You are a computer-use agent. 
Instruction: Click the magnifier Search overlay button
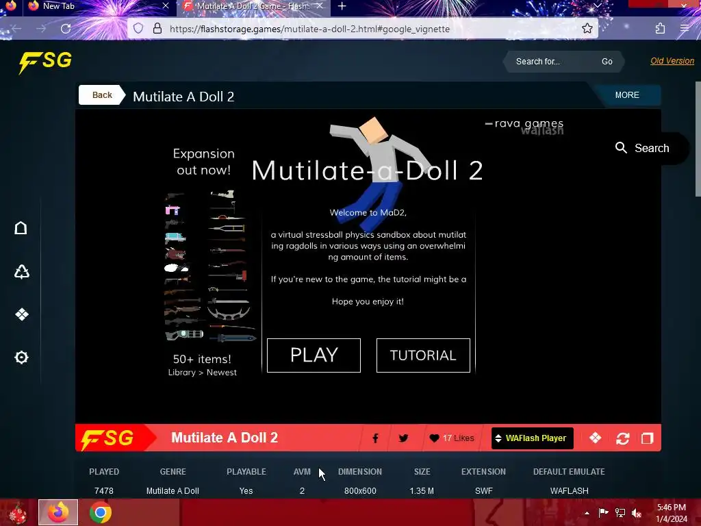(642, 148)
